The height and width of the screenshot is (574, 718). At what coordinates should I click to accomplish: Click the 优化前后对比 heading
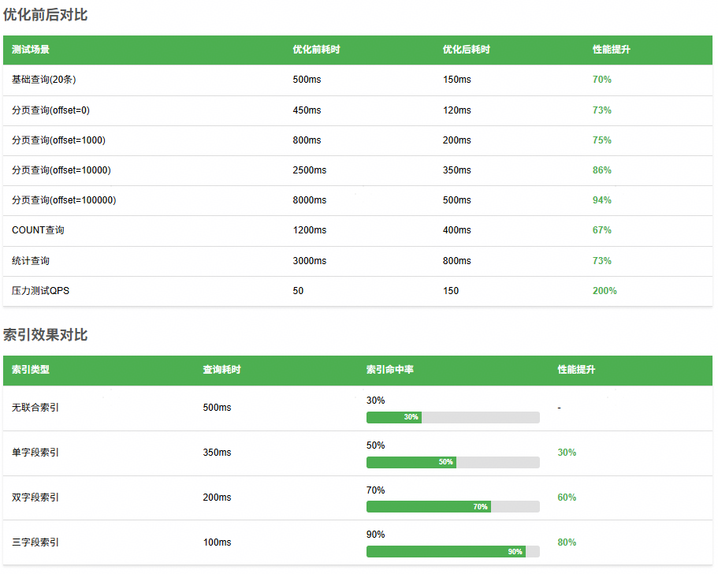coord(46,14)
